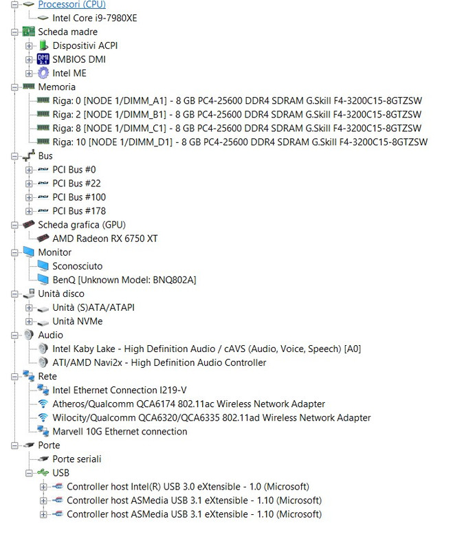Image resolution: width=464 pixels, height=550 pixels.
Task: Click the graphics card icon beside Scheda grafica
Action: pyautogui.click(x=29, y=224)
